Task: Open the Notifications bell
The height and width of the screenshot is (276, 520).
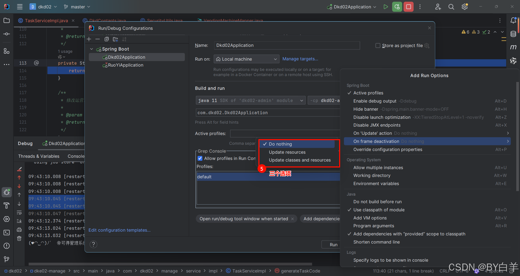Action: coord(513,21)
